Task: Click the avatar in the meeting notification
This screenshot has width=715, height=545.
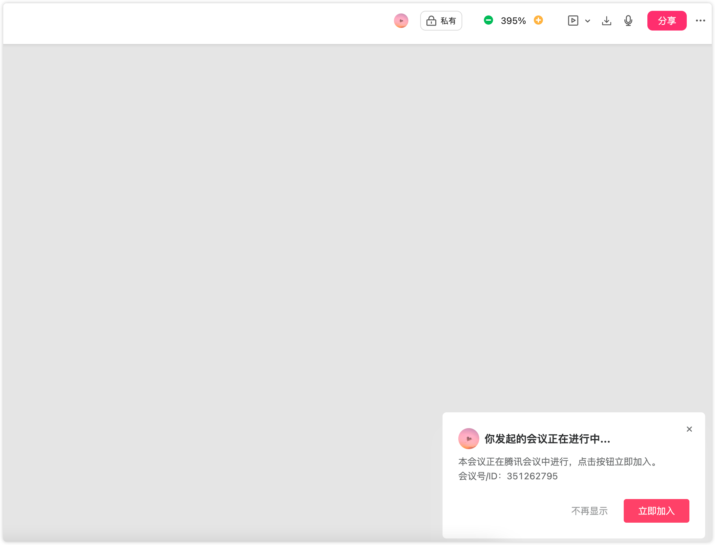Action: 468,438
